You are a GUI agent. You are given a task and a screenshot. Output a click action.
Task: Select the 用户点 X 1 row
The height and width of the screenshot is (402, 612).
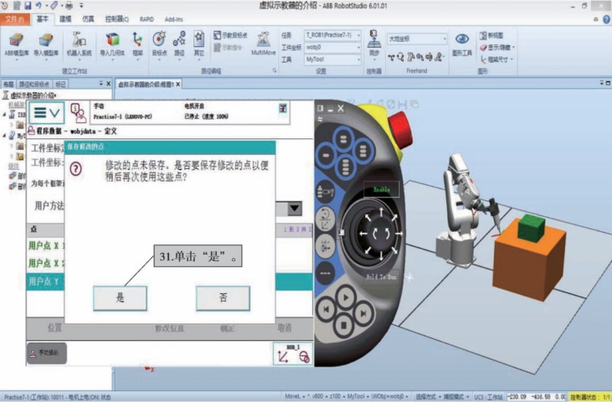[x=46, y=245]
